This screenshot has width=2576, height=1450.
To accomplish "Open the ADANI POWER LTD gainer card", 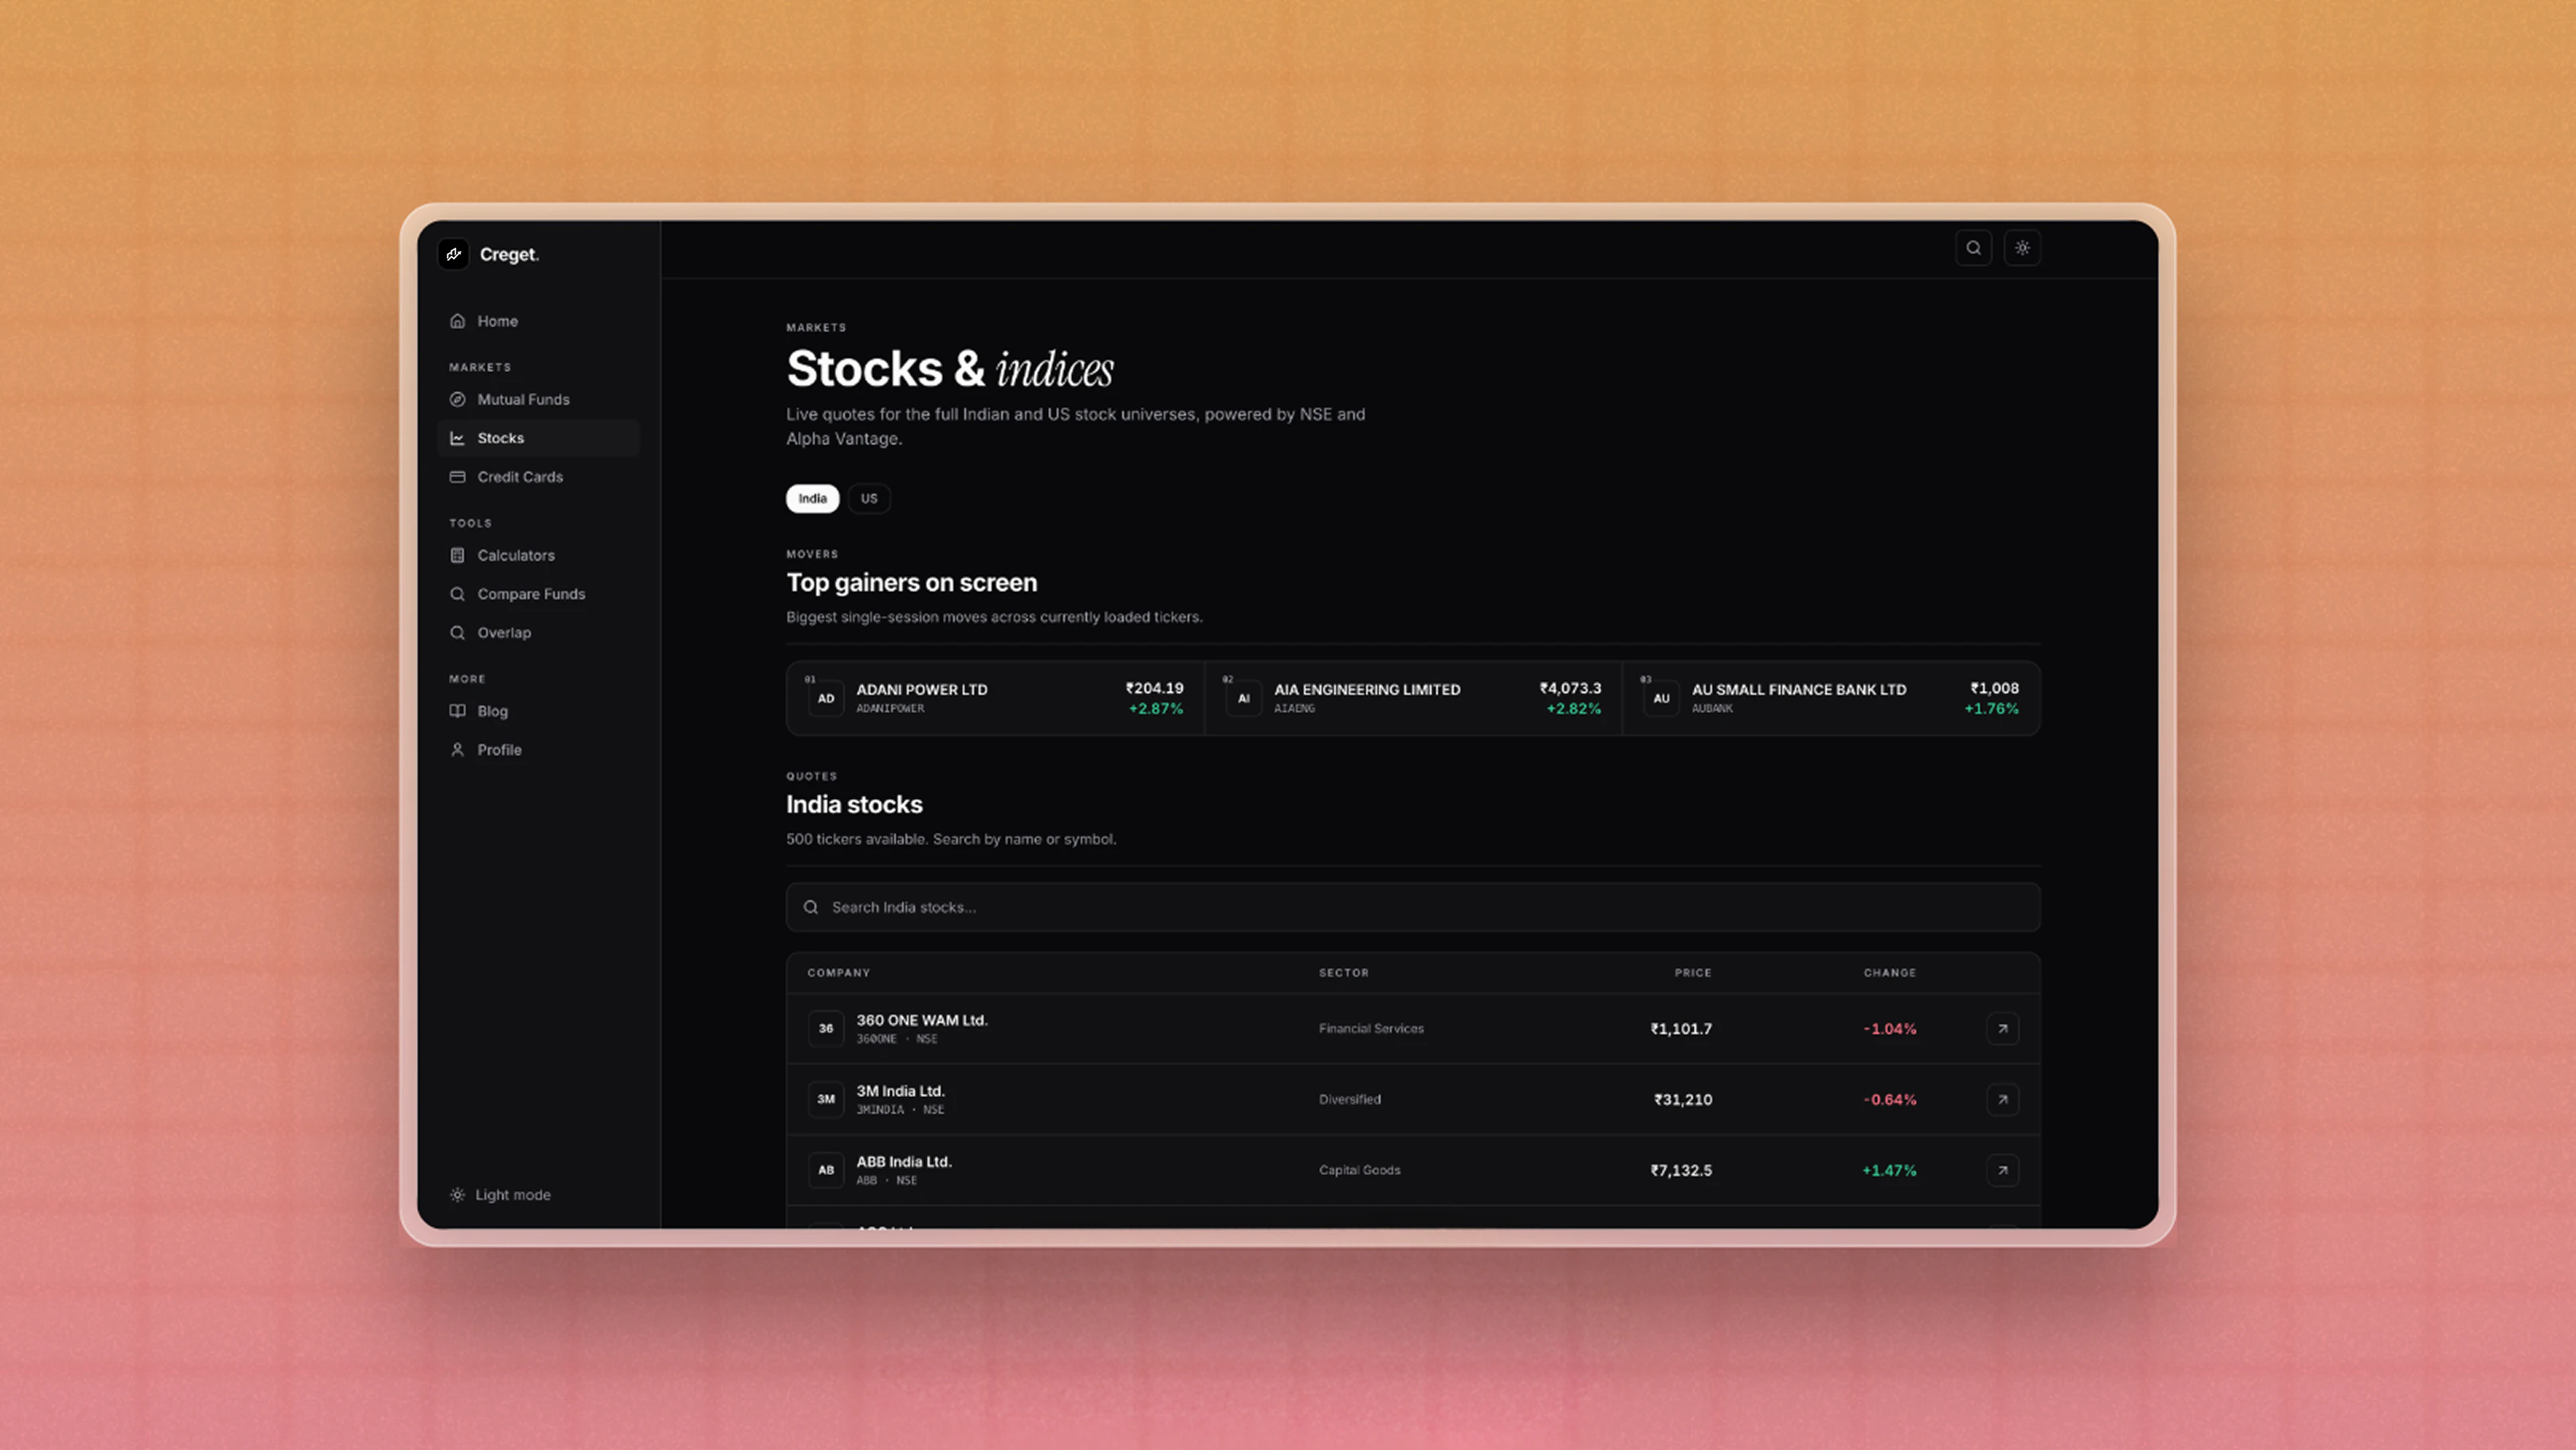I will [994, 698].
